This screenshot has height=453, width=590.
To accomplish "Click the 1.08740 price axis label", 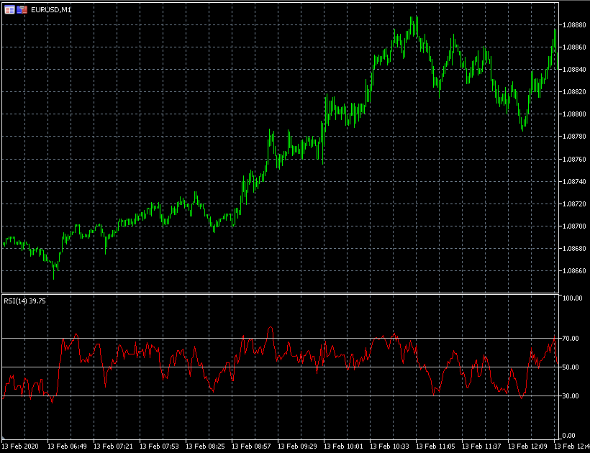I will point(574,182).
